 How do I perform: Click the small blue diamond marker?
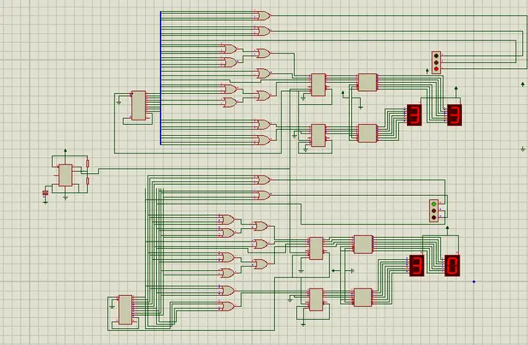(474, 282)
